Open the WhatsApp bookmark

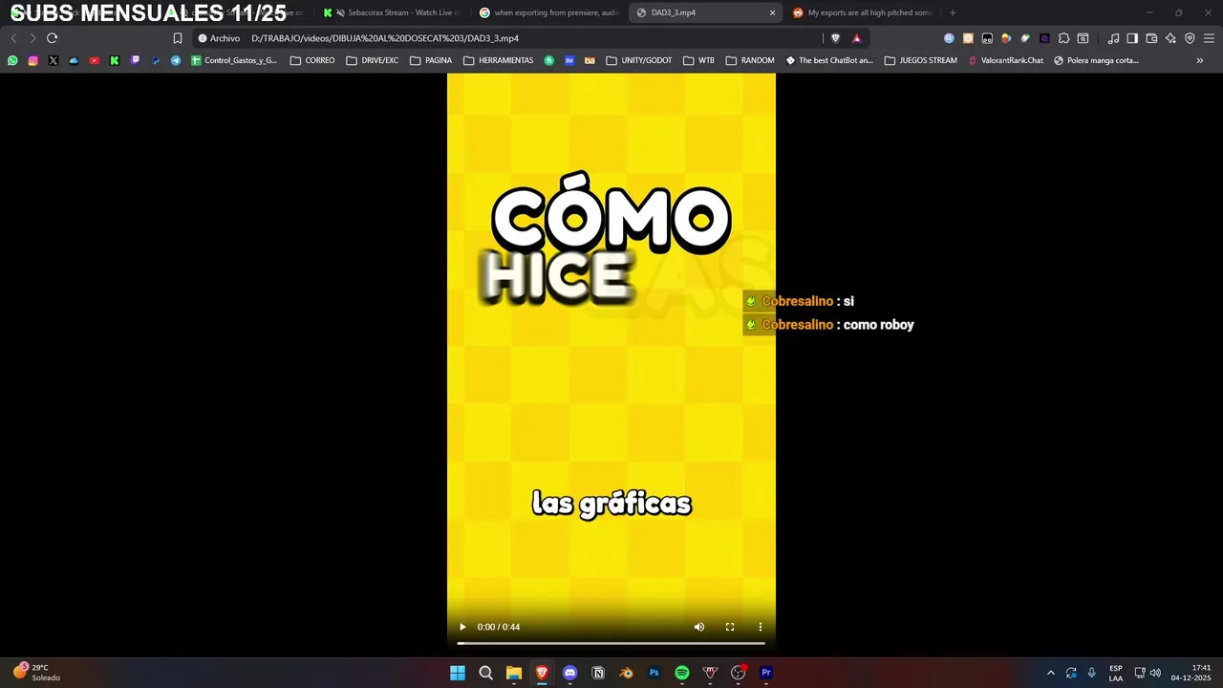[12, 60]
